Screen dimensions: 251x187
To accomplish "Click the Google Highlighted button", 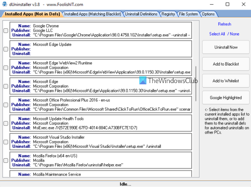I will pos(226,98).
